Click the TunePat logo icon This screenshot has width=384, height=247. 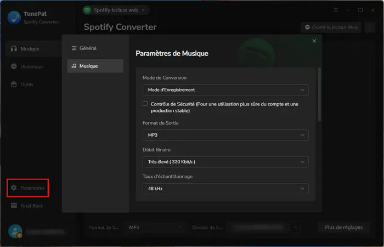click(x=14, y=18)
